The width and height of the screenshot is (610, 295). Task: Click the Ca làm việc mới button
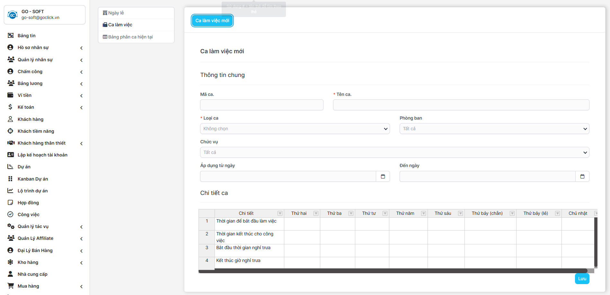tap(212, 21)
